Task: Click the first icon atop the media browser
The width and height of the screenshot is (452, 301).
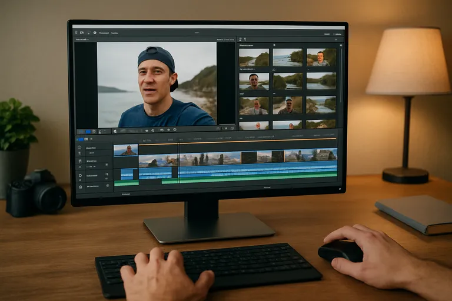Action: [x=240, y=39]
